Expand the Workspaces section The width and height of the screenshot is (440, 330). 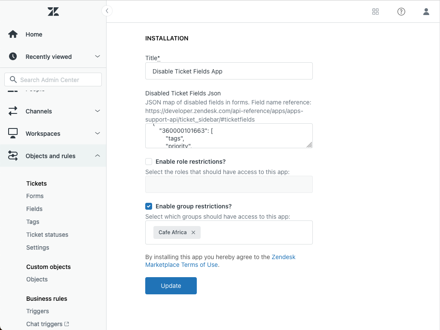point(97,133)
